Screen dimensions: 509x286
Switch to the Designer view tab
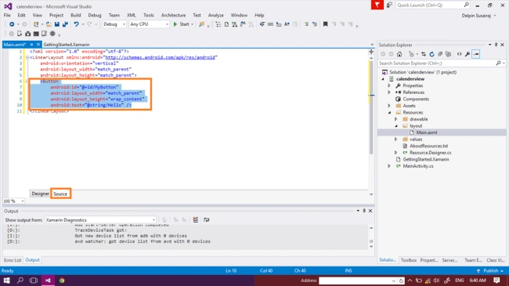pyautogui.click(x=40, y=194)
